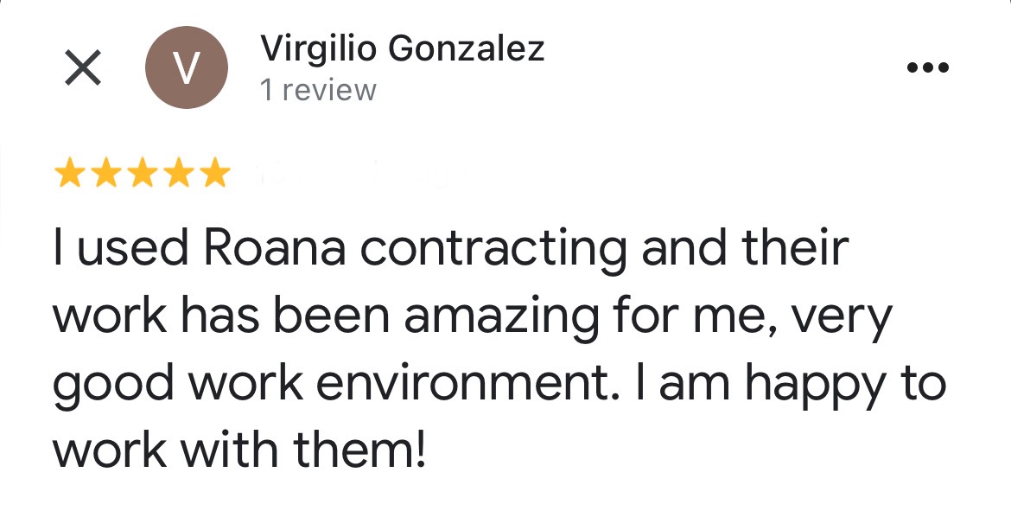Click the first yellow rating star

[68, 175]
